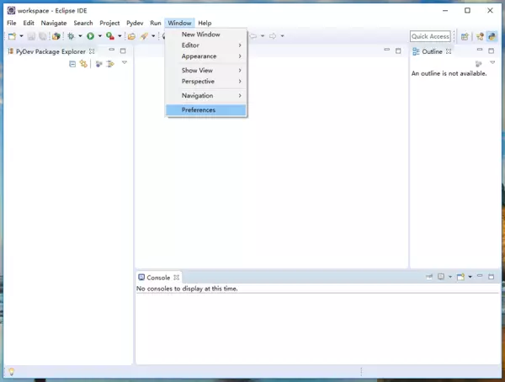Select the PyDev perspective Python icon
Image resolution: width=505 pixels, height=382 pixels.
click(492, 36)
